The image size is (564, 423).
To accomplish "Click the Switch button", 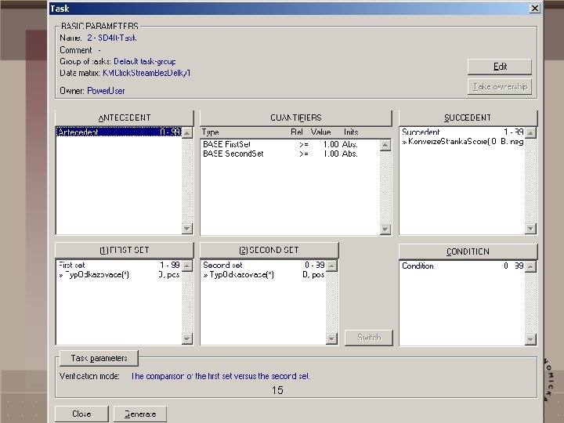I will [x=369, y=338].
